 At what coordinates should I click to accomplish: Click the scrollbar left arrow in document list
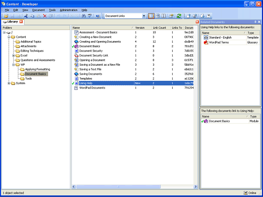[74, 187]
